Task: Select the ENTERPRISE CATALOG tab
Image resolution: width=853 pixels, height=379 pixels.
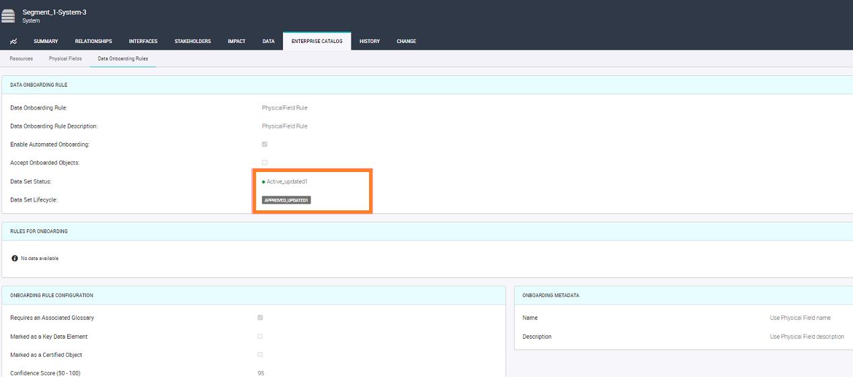Action: [317, 42]
